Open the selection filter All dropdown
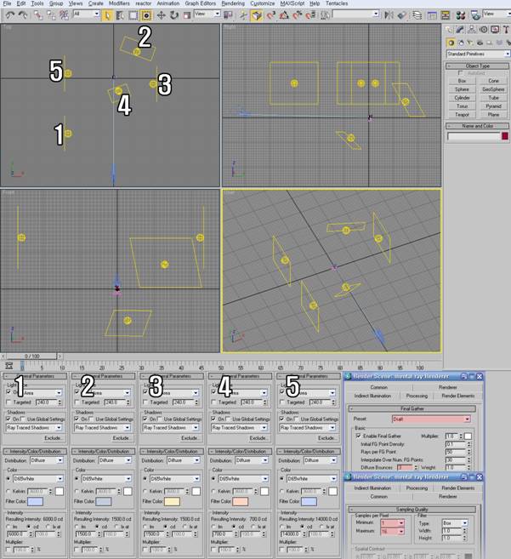Image resolution: width=511 pixels, height=559 pixels. (x=86, y=14)
